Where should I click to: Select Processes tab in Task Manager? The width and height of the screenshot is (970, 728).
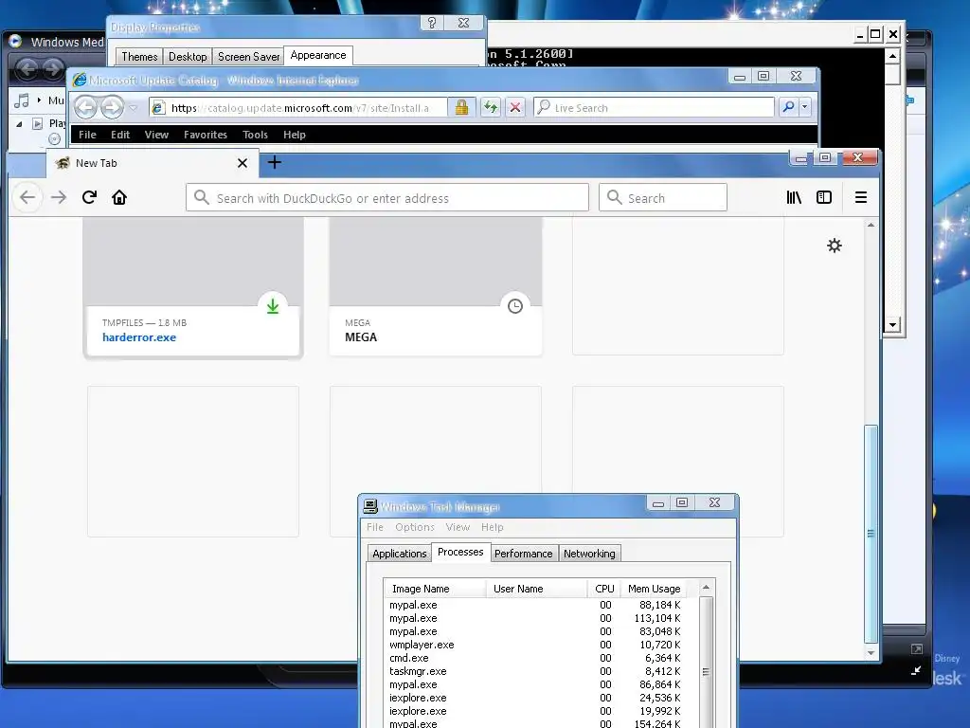click(x=460, y=552)
